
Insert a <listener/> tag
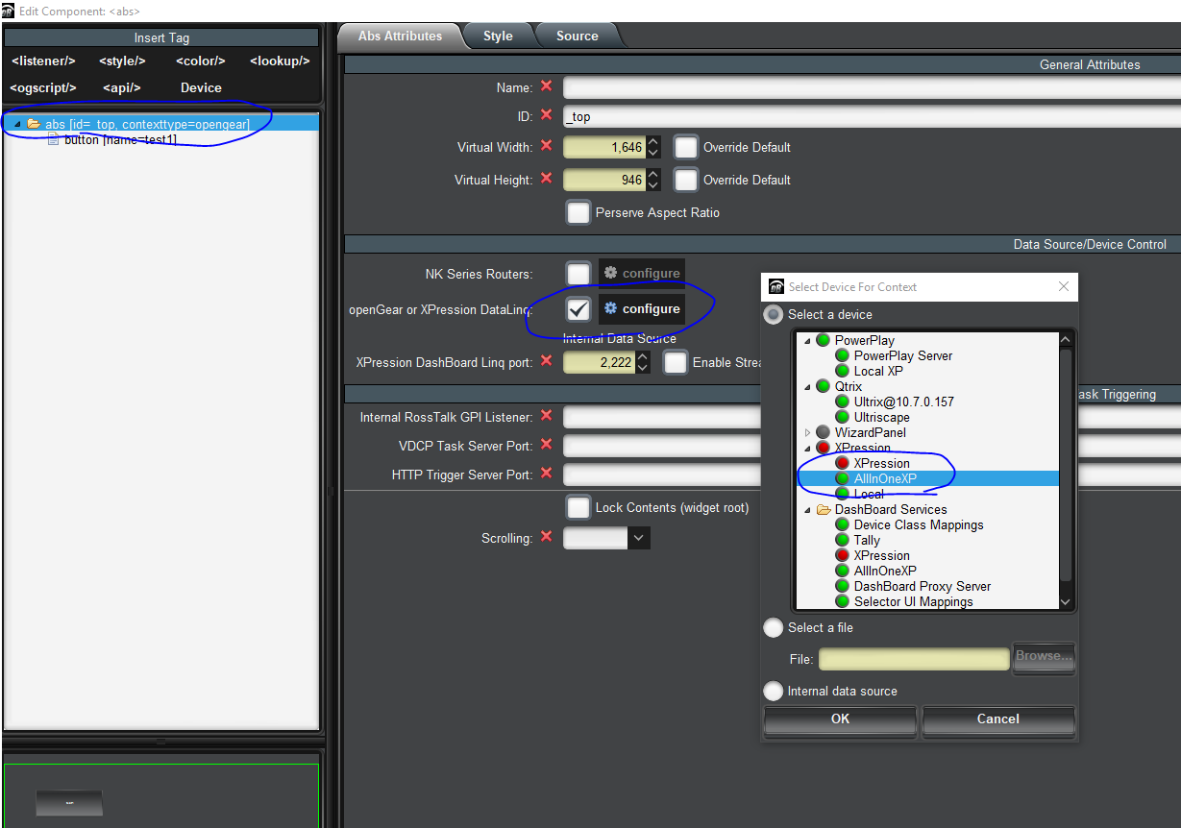tap(43, 61)
